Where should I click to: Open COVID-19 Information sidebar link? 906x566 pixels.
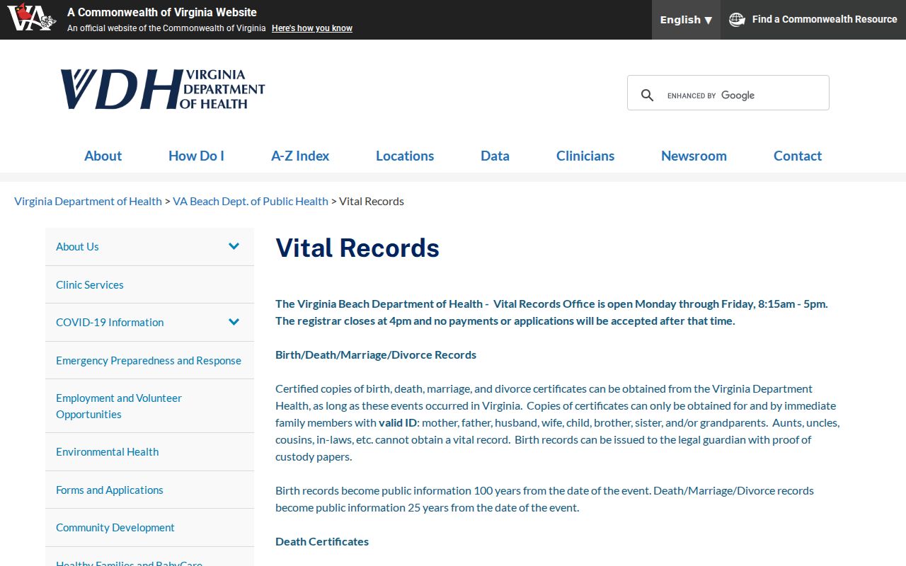tap(110, 322)
